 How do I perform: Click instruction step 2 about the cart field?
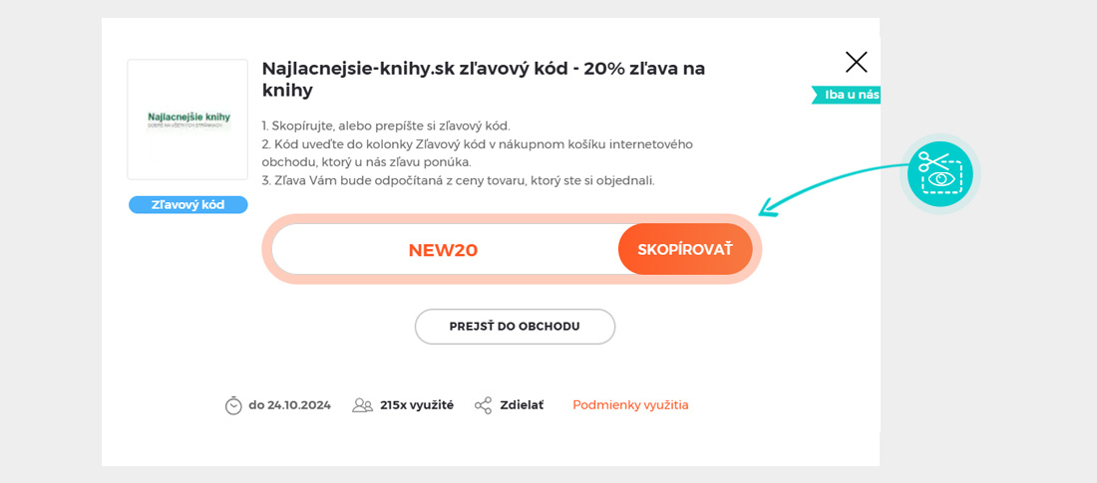[477, 153]
